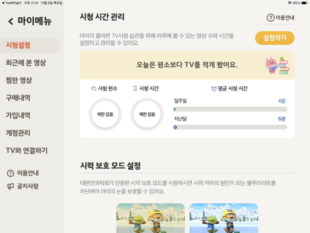
Task: Tap the 마이메뉴 title text
Action: pyautogui.click(x=35, y=21)
